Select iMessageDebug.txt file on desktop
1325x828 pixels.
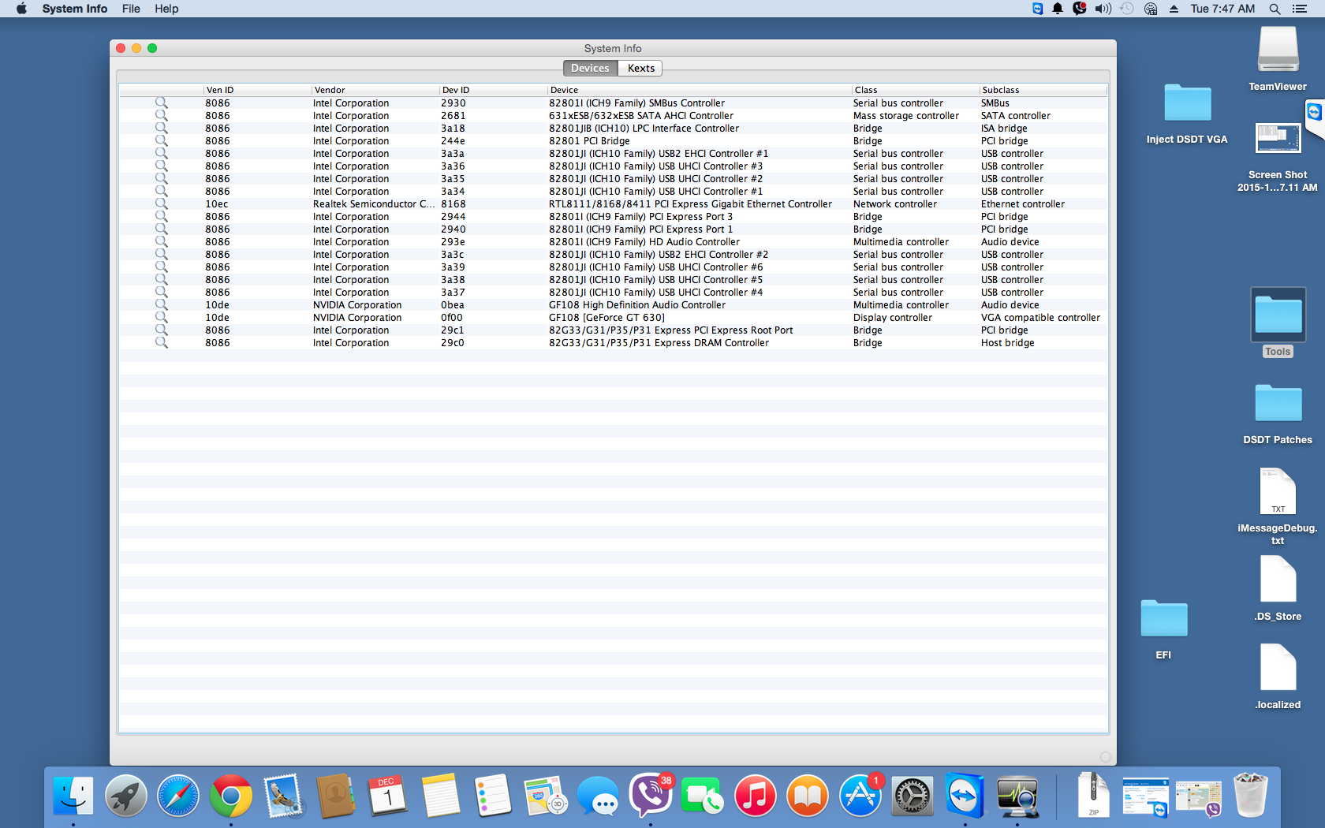[1278, 506]
